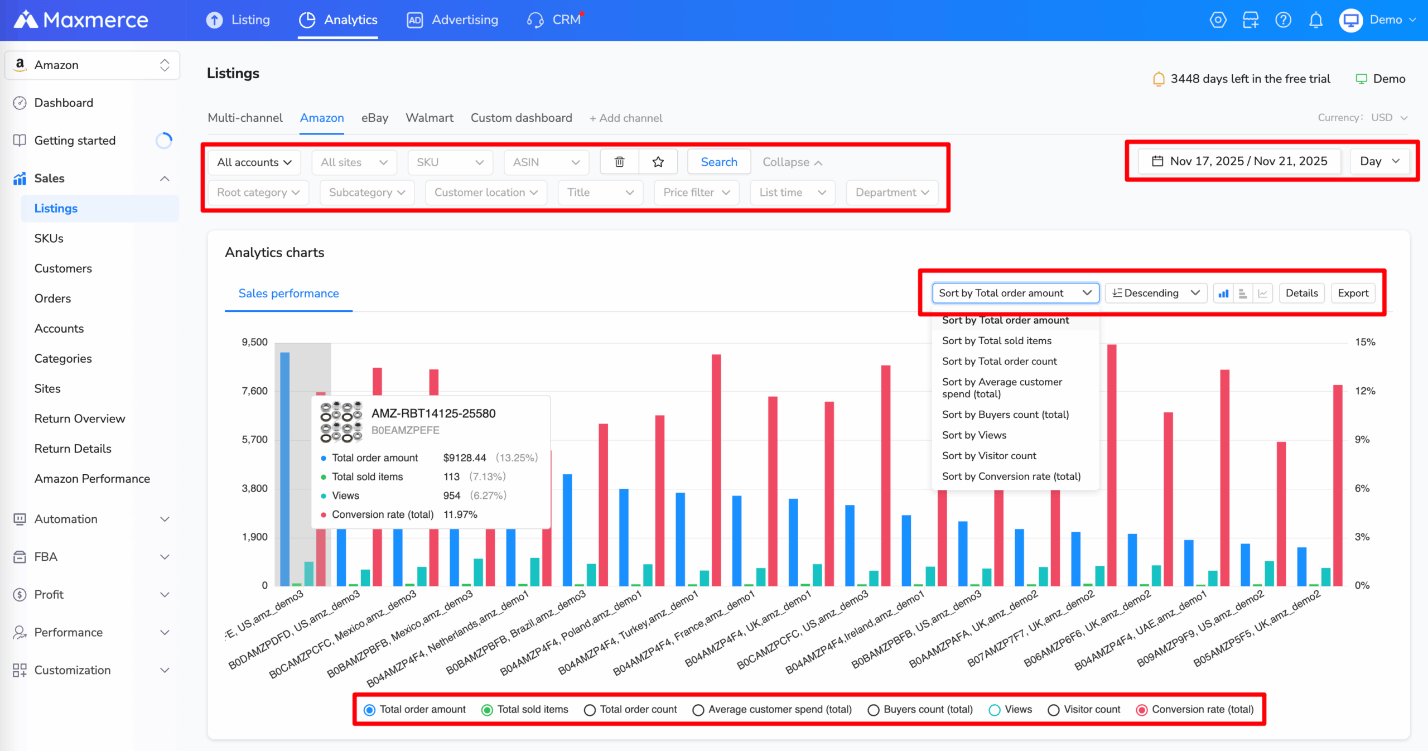Open the Descending sort order dropdown
The width and height of the screenshot is (1428, 751).
point(1156,293)
